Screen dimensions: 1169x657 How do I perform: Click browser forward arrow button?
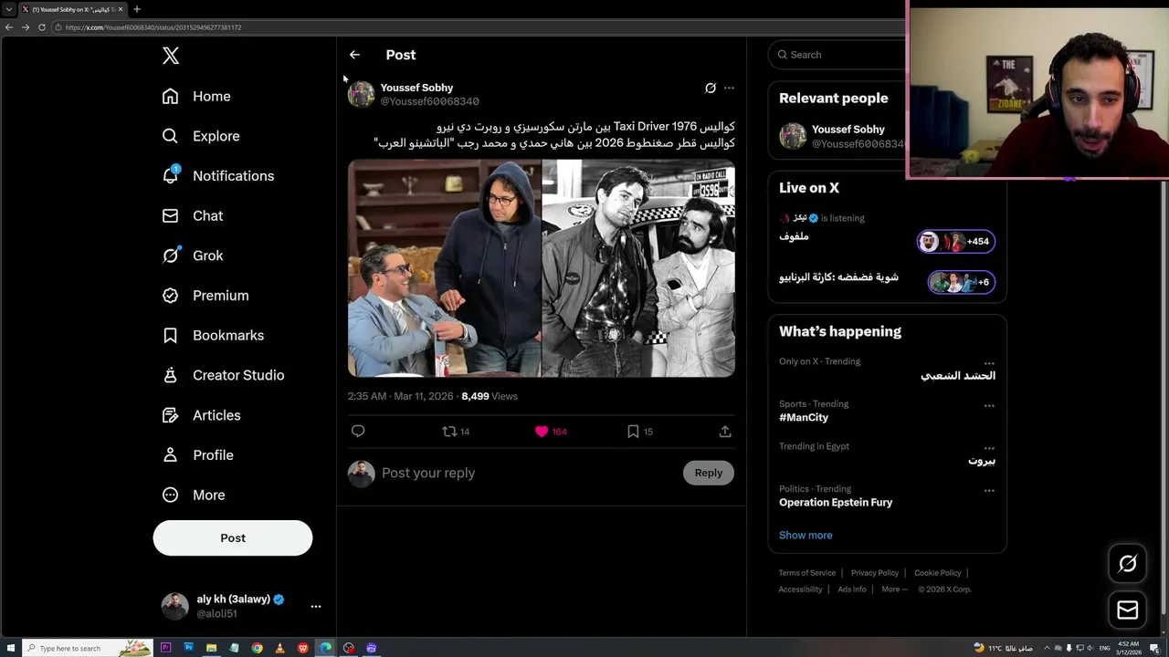tap(26, 27)
